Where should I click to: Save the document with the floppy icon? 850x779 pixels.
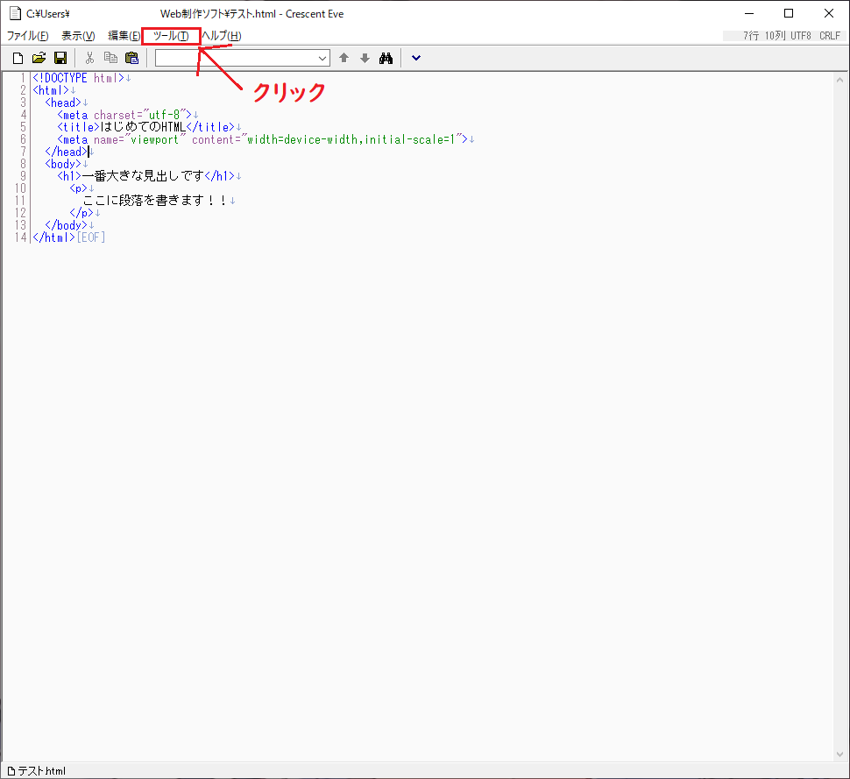(60, 58)
